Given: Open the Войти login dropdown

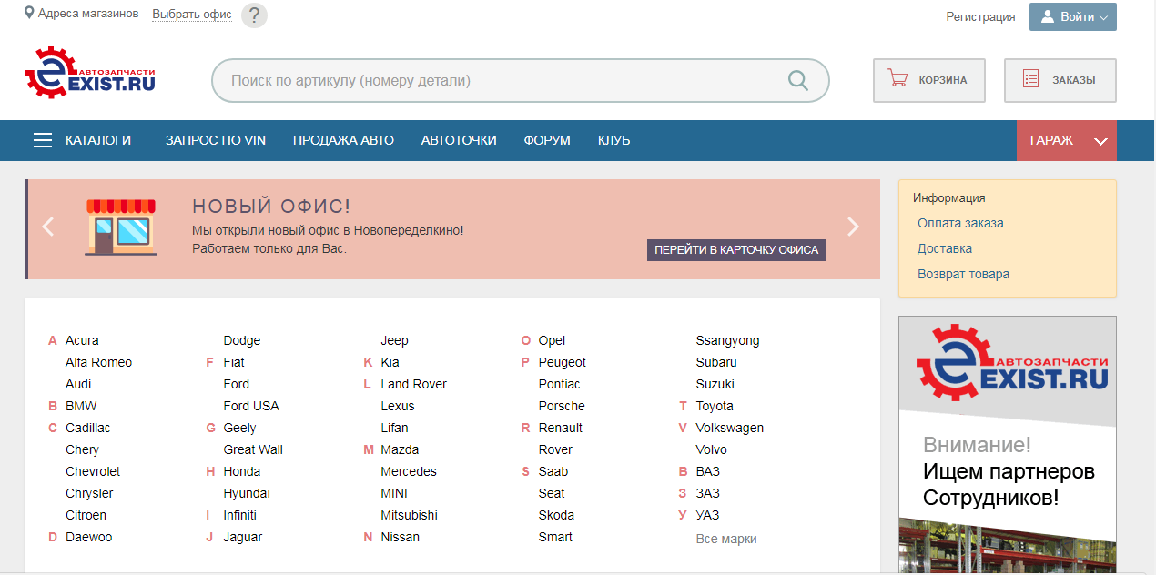Looking at the screenshot, I should tap(1073, 16).
